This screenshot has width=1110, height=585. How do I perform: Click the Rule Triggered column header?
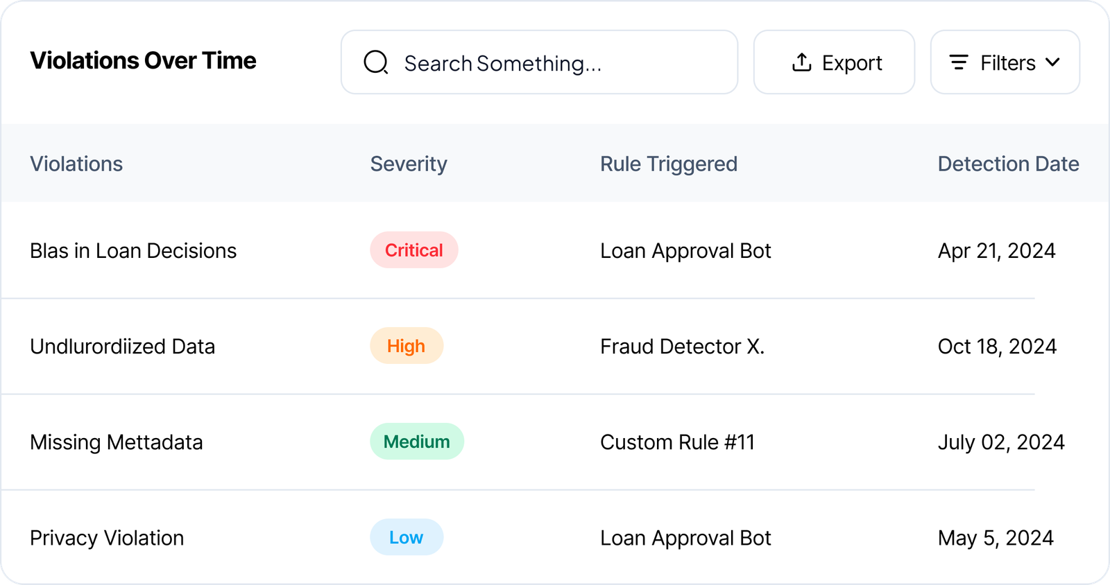tap(669, 164)
